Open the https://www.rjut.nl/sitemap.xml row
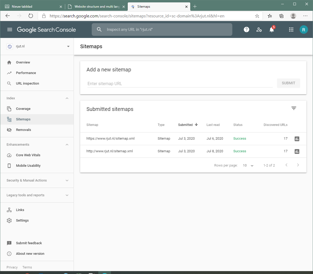The height and width of the screenshot is (274, 313). pos(193,139)
